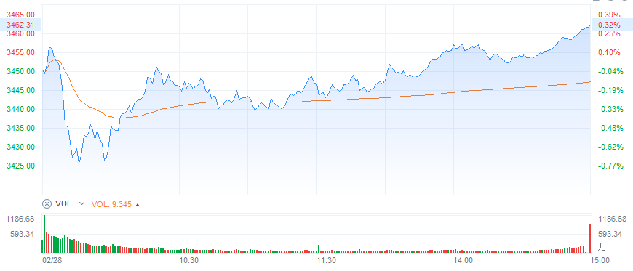Remove the VOL indicator using its circled X

pos(47,204)
